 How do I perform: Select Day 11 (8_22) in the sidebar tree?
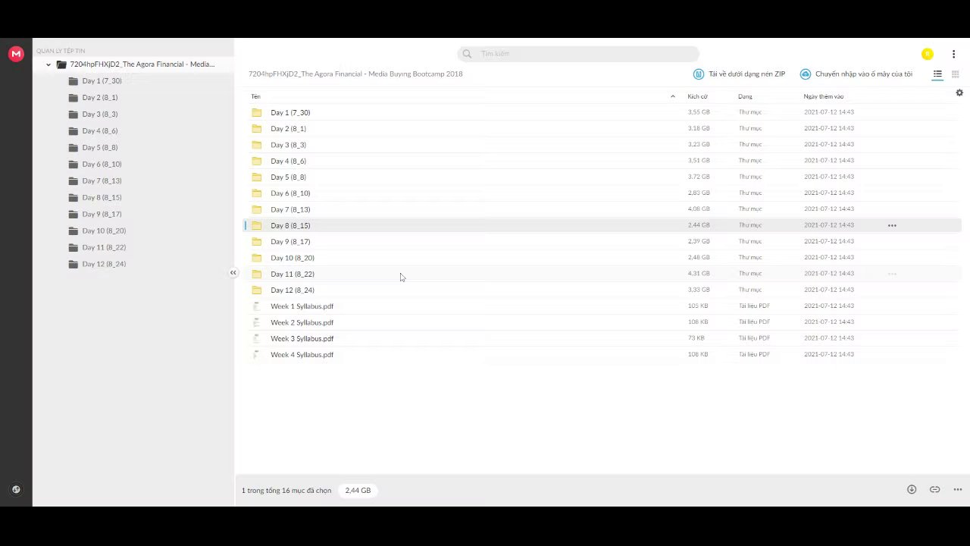point(104,248)
